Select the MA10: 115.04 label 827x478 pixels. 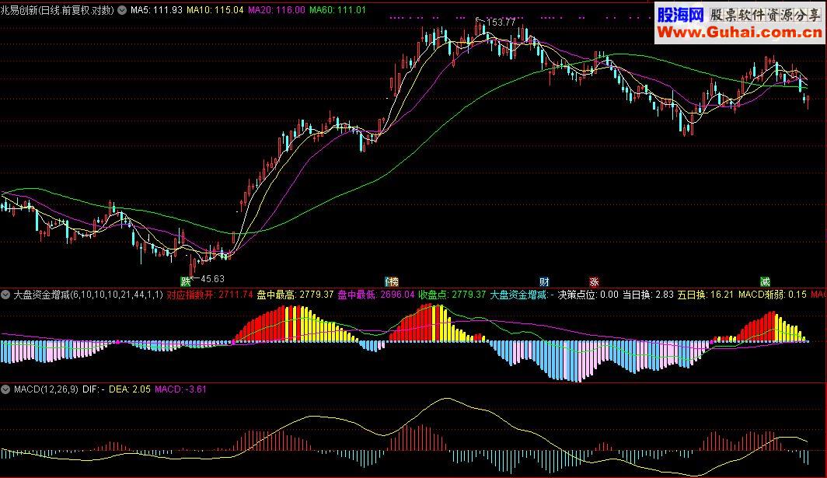215,10
